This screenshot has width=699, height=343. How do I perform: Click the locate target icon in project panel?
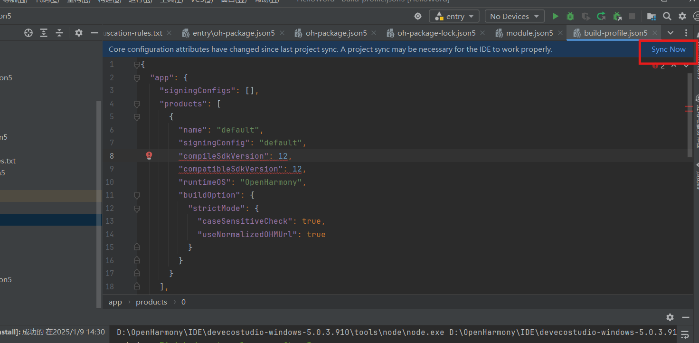pos(28,33)
